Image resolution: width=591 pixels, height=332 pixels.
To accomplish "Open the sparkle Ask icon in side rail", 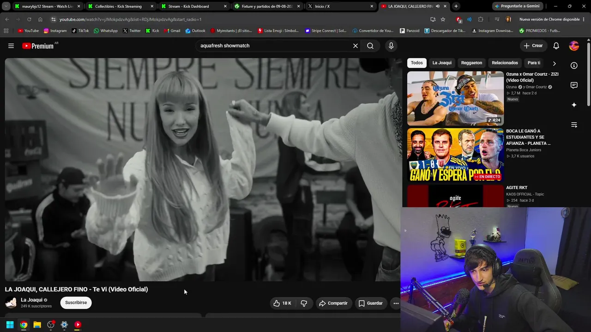I will pyautogui.click(x=574, y=105).
